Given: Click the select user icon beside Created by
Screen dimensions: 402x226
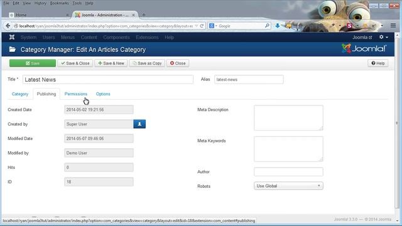Looking at the screenshot, I should point(139,124).
